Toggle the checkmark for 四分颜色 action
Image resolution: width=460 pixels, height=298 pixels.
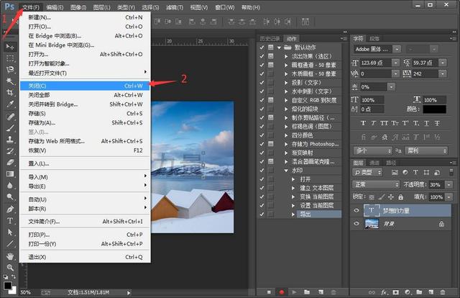point(262,135)
